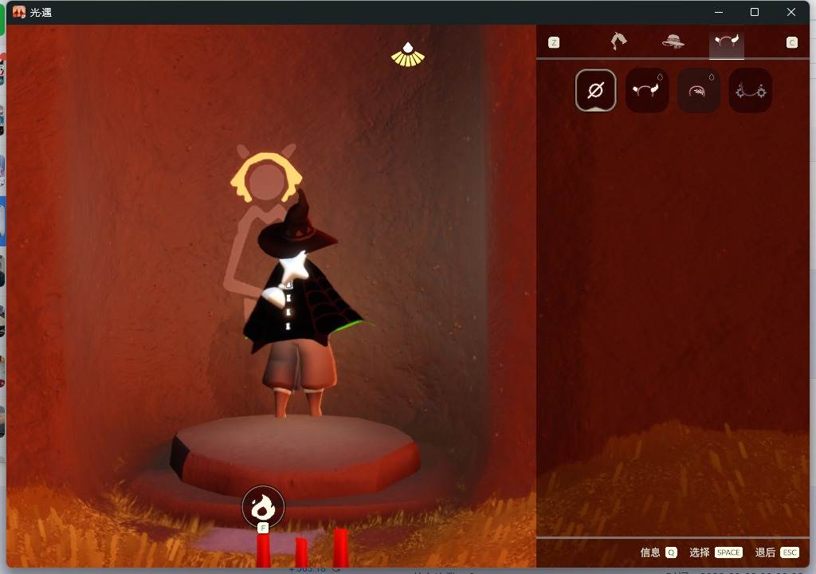Screen dimensions: 816x574
Task: Tap the flame light interaction button
Action: 263,507
